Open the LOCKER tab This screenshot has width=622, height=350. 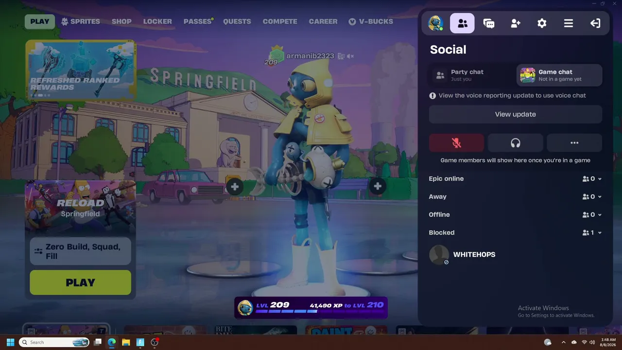click(x=157, y=21)
